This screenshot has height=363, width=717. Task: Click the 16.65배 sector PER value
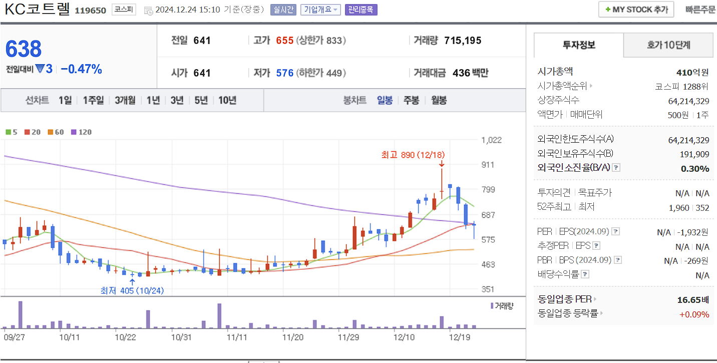tap(693, 300)
